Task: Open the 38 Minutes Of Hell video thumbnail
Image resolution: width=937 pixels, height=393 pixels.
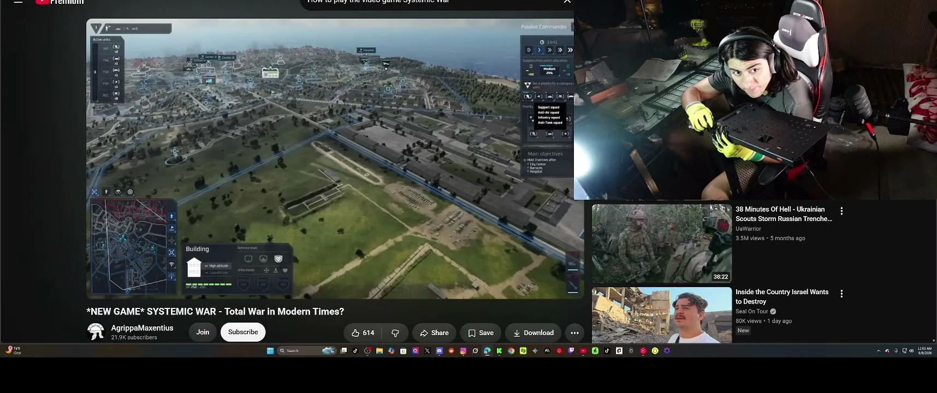Action: click(662, 243)
